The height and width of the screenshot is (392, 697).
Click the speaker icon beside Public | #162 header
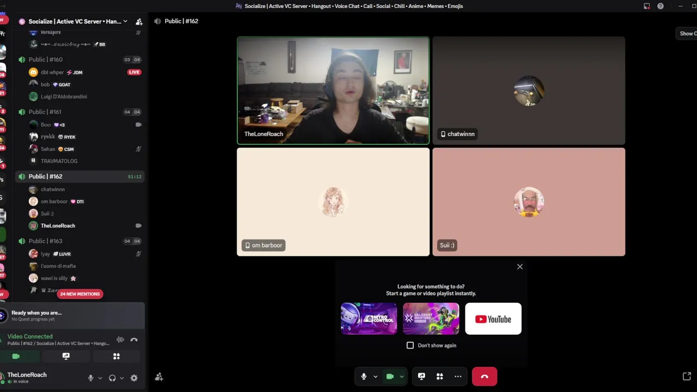[x=157, y=21]
